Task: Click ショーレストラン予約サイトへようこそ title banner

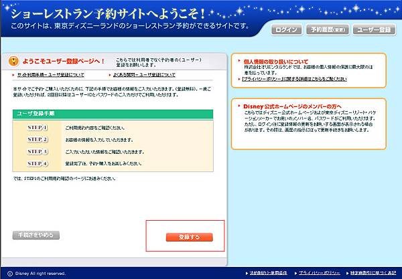Action: pos(108,14)
